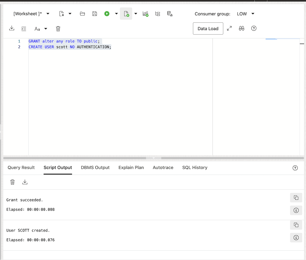Screen dimensions: 306x260
Task: Click line 1 GRANT statement in editor
Action: [64, 41]
